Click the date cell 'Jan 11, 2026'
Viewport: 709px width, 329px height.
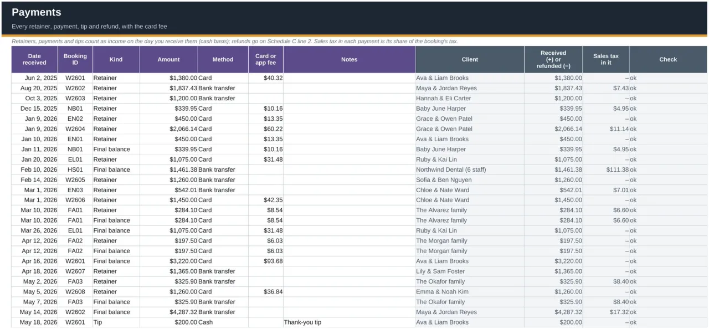click(x=34, y=149)
